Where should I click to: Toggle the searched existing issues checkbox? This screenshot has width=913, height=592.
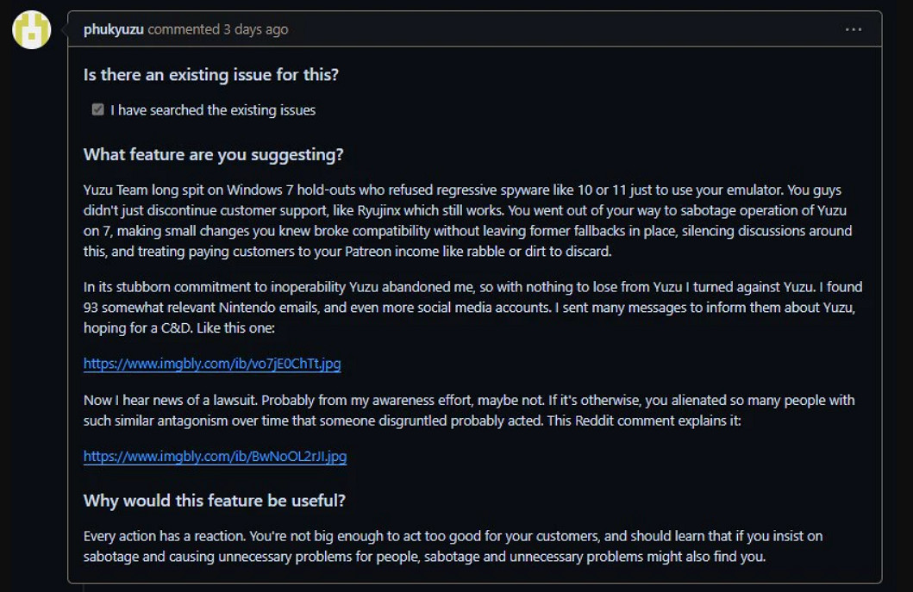coord(98,109)
